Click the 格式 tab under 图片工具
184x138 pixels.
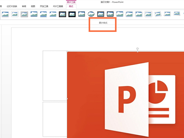pyautogui.click(x=71, y=6)
